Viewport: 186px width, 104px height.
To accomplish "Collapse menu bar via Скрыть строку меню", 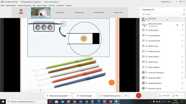I will click(52, 2).
